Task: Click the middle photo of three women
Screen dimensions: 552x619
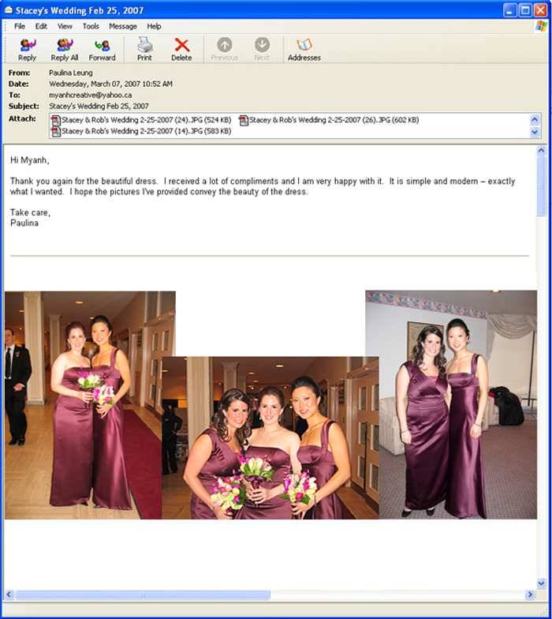Action: [x=270, y=437]
